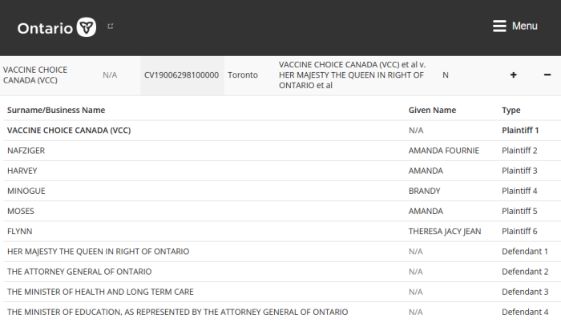Expand case details with the plus icon
Screen dimensions: 561x331
514,75
